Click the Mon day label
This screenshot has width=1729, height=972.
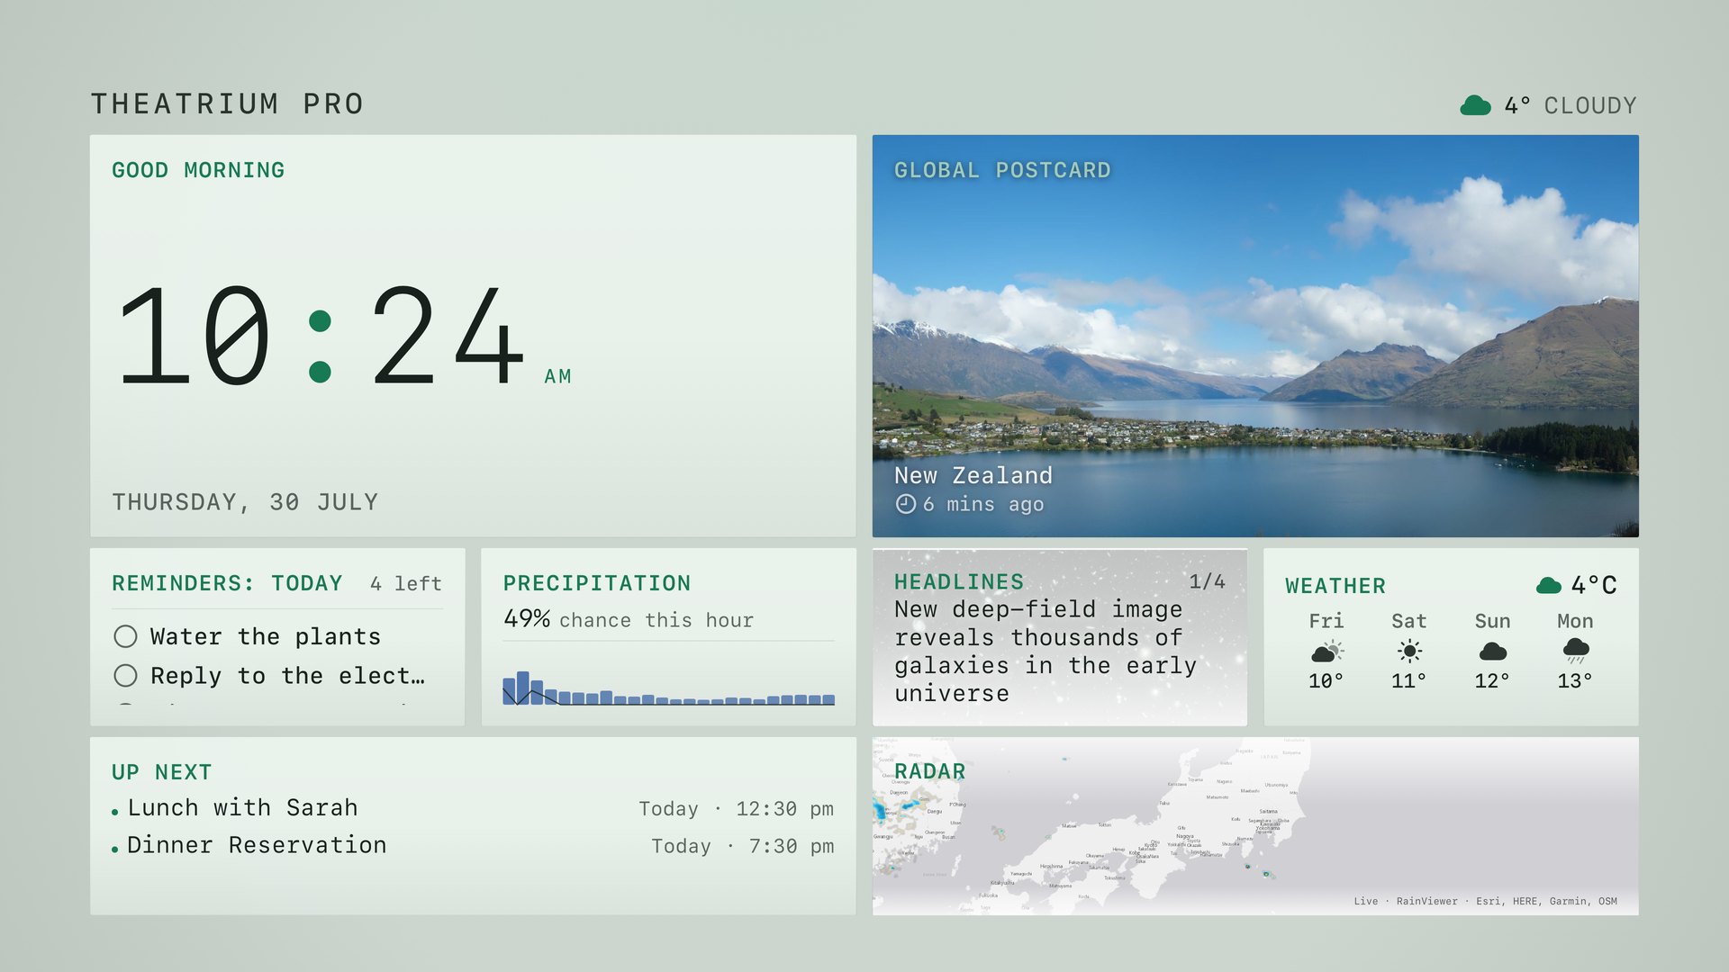(x=1575, y=621)
